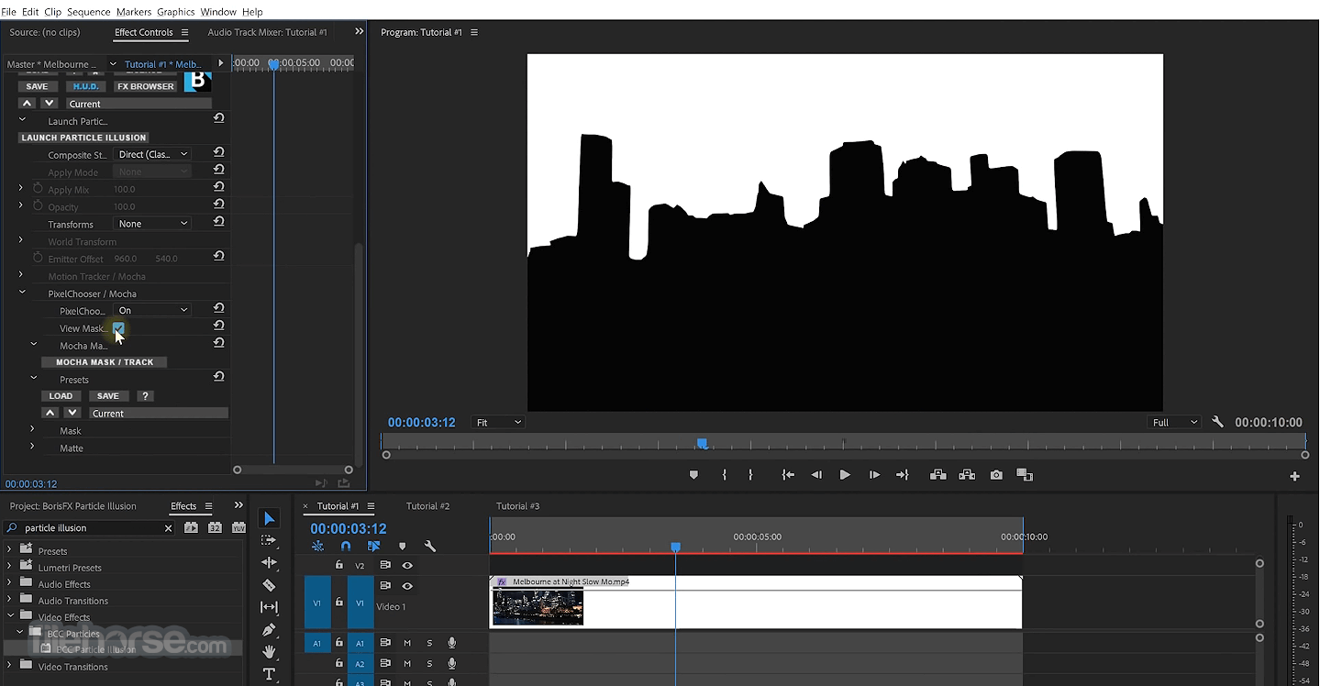Screen dimensions: 1320x686
Task: Toggle timeline snap magnet icon
Action: coord(346,547)
